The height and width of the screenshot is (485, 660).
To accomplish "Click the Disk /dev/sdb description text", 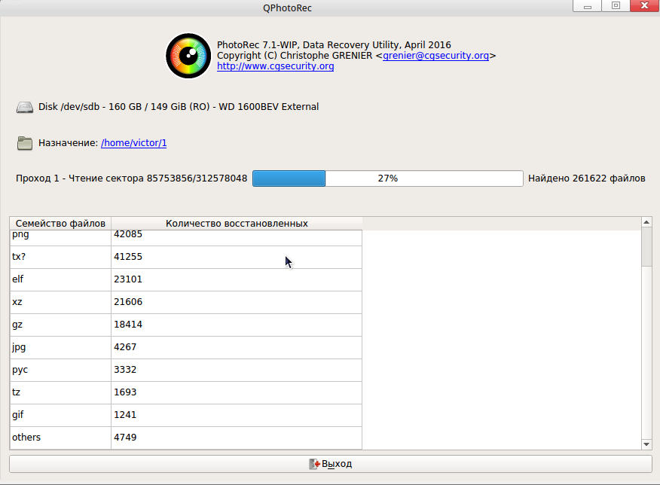I will (179, 107).
